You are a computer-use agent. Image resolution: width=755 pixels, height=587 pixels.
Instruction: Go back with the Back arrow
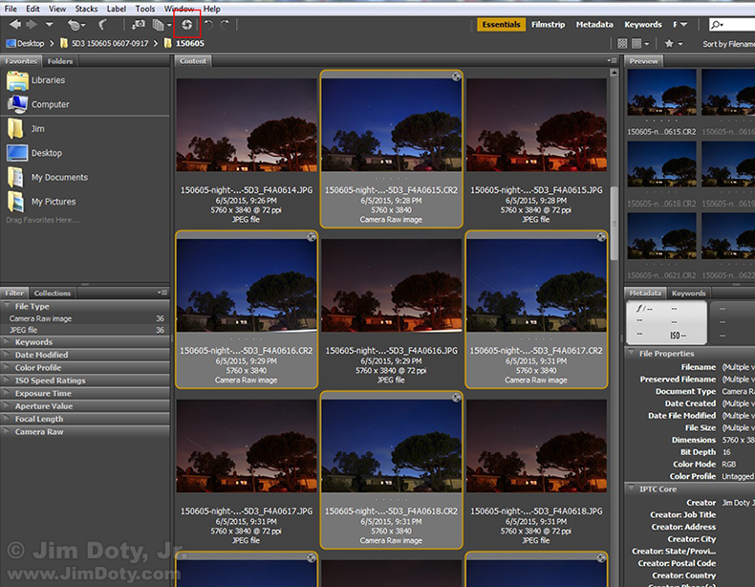click(x=15, y=24)
